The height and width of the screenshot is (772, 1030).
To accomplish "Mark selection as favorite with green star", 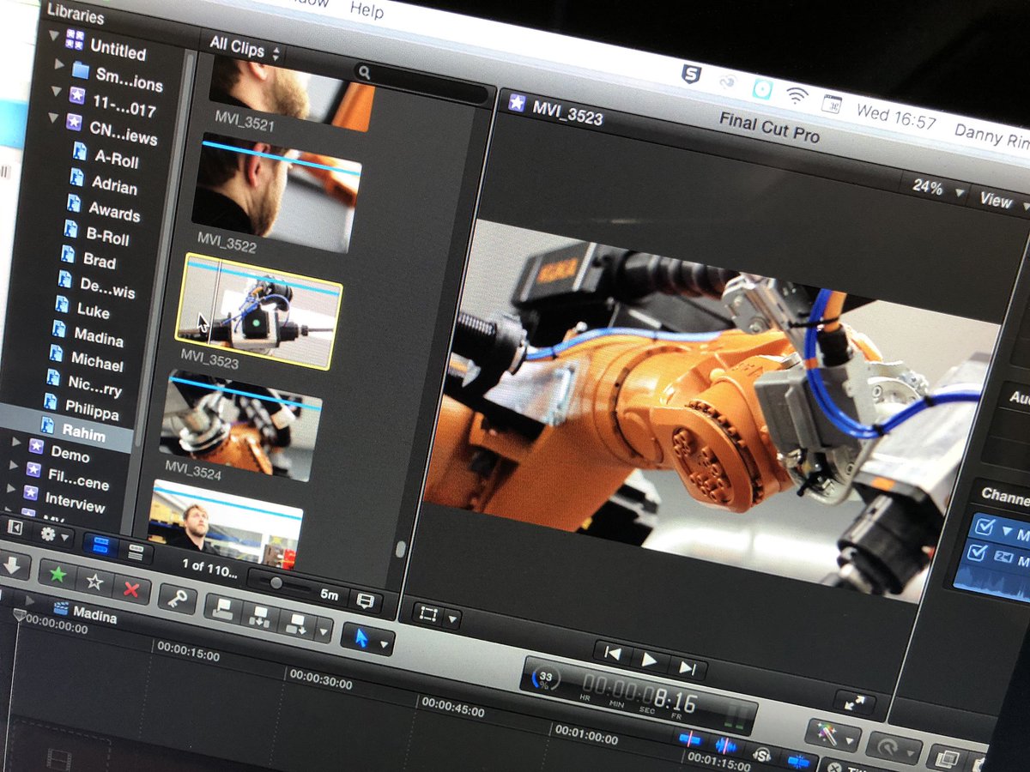I will coord(58,575).
